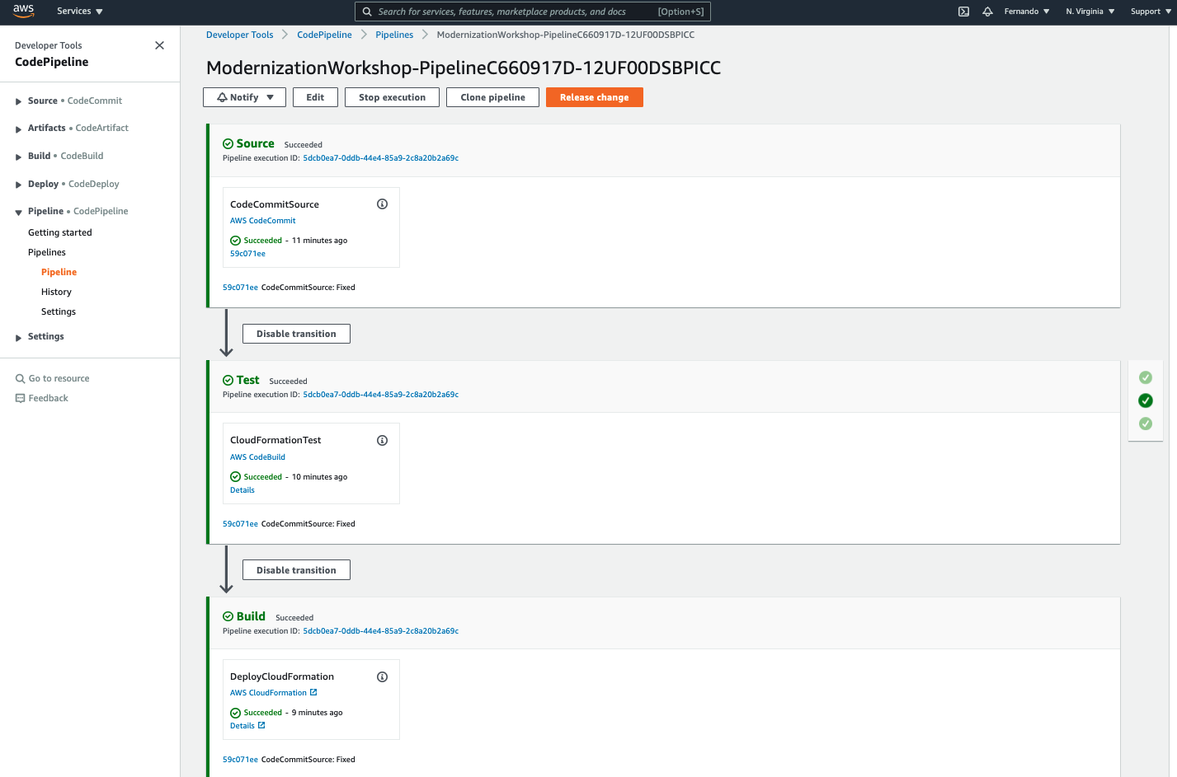
Task: Open Test stage pipeline execution ID link
Action: tap(380, 395)
